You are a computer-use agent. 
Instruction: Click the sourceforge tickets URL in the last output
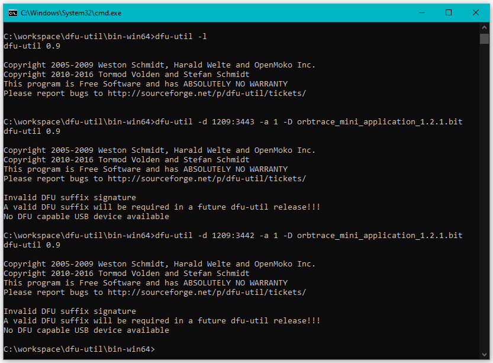tap(207, 293)
